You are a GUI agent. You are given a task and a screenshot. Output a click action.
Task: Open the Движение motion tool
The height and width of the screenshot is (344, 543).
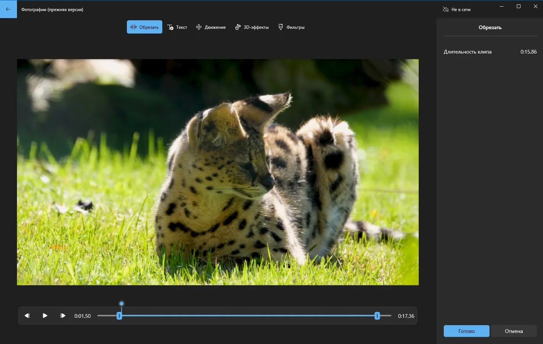coord(211,27)
